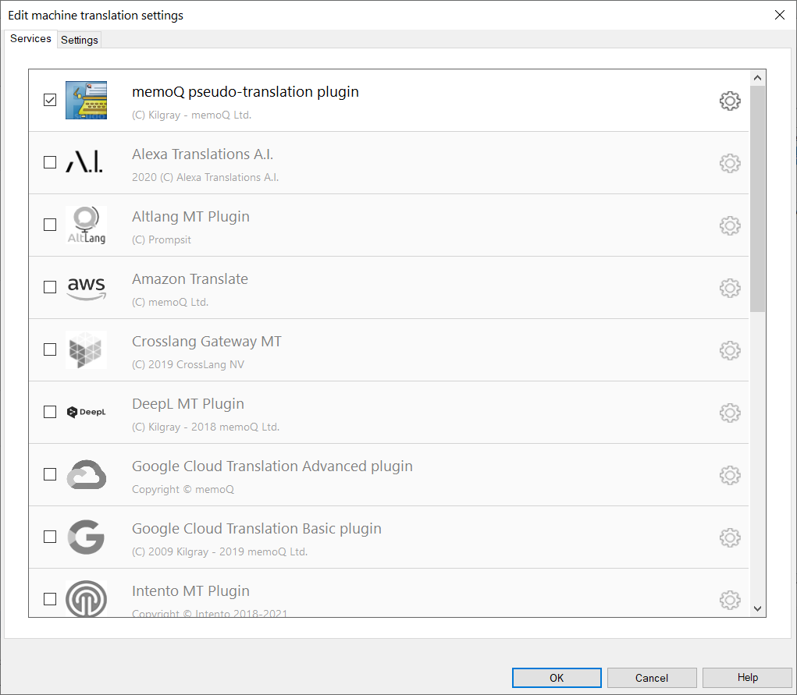Confirm with the OK button
Screen dimensions: 797x695
(x=557, y=678)
